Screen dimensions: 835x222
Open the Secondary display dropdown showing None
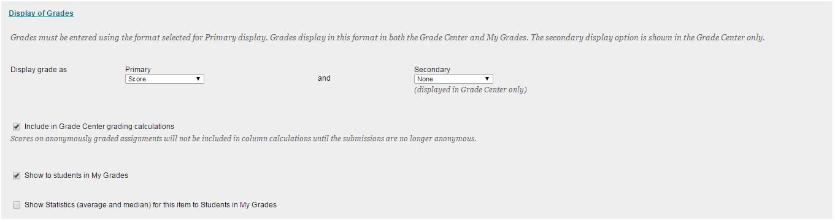(x=453, y=79)
